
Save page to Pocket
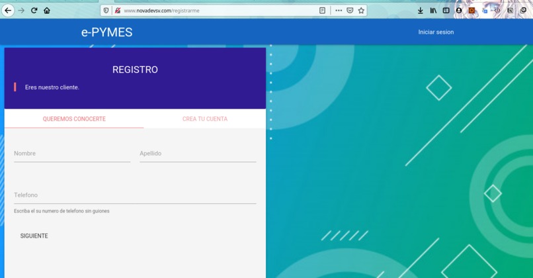350,11
